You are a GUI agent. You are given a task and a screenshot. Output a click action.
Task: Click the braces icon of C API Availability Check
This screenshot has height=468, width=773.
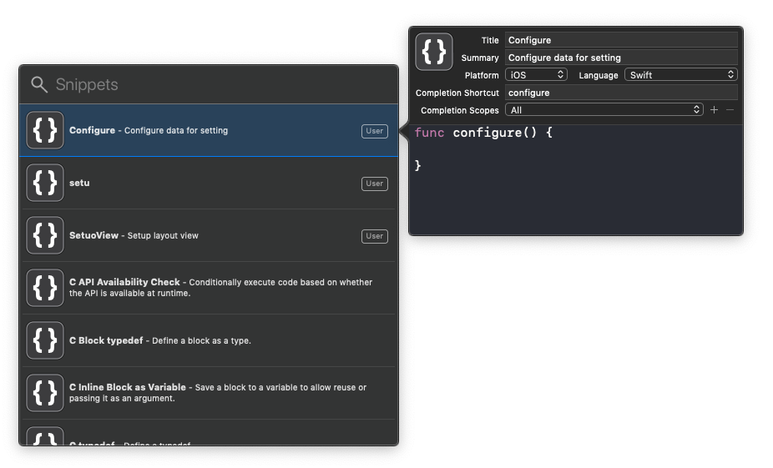point(45,288)
